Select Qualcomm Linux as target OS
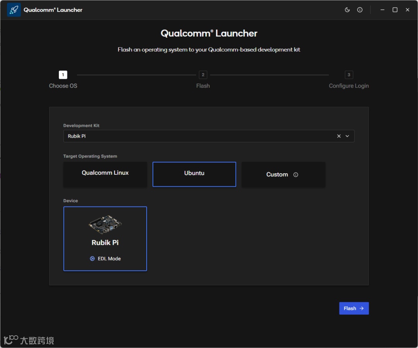418x348 pixels. 105,174
